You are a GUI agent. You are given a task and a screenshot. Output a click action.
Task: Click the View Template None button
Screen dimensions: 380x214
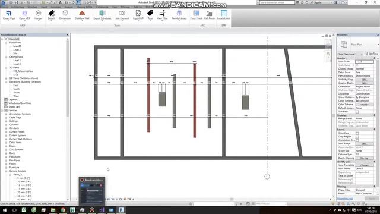(x=364, y=165)
